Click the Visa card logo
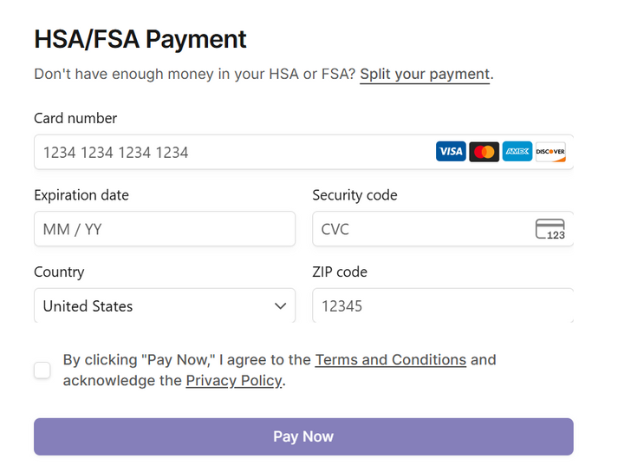The image size is (624, 472). [450, 152]
